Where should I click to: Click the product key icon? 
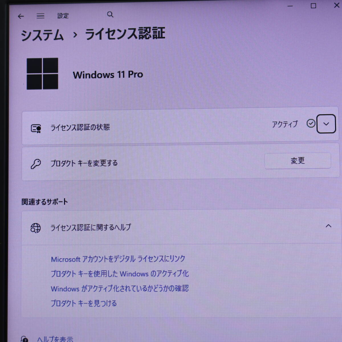(x=36, y=164)
